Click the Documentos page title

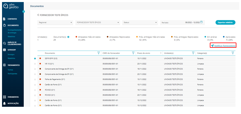click(37, 6)
